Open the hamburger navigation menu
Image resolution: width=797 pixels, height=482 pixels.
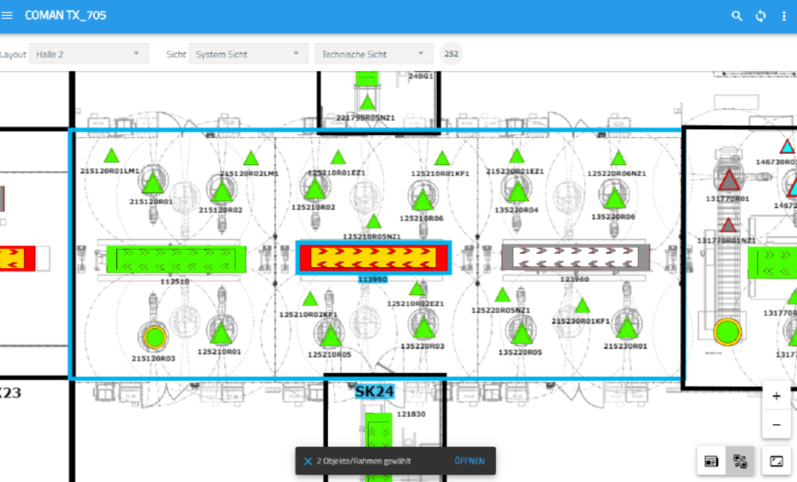pyautogui.click(x=8, y=15)
